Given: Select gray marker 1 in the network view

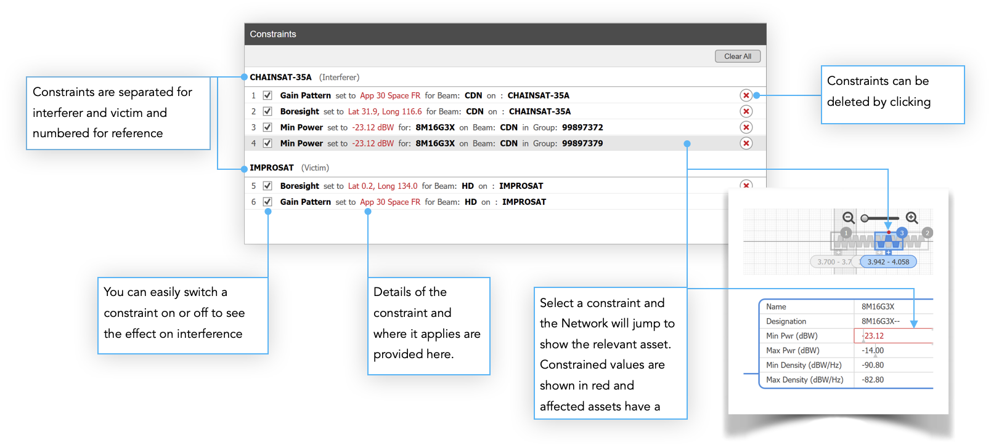Looking at the screenshot, I should 846,233.
